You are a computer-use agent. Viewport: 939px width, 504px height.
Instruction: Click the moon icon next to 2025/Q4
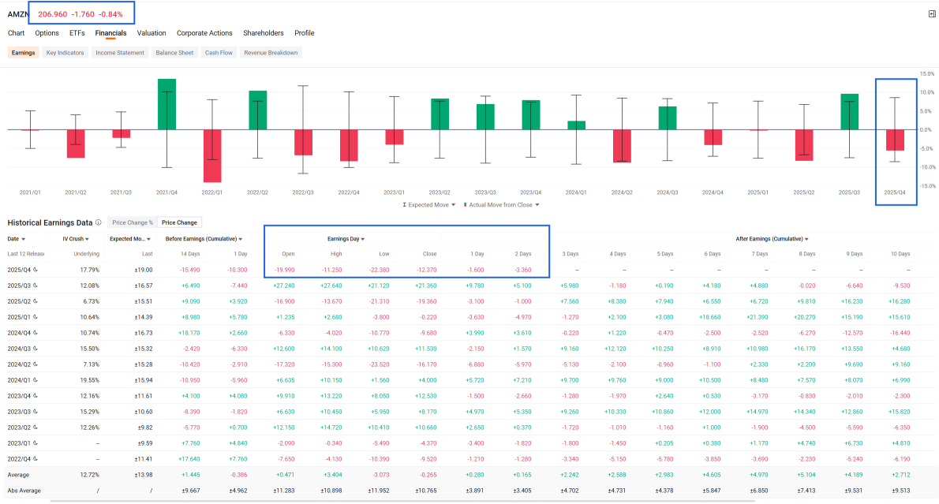pyautogui.click(x=36, y=270)
